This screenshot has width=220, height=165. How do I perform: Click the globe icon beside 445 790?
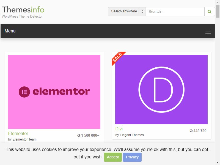point(191,131)
